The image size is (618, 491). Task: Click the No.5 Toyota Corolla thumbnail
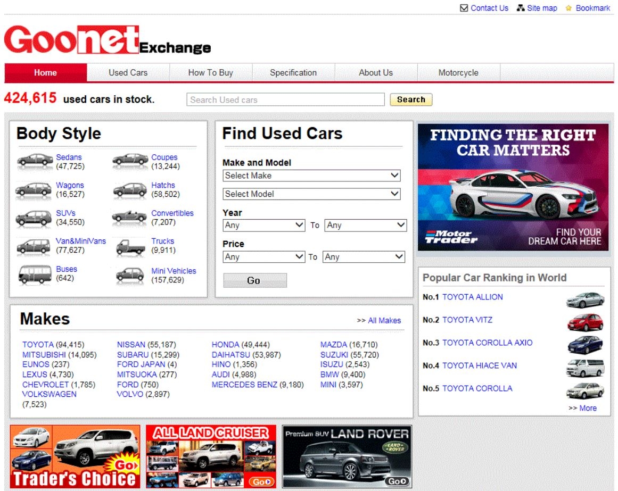point(586,390)
